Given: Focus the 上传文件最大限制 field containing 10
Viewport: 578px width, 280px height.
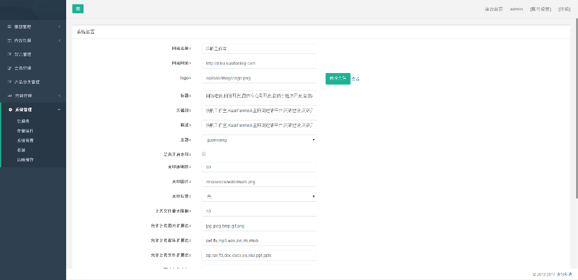Looking at the screenshot, I should click(x=259, y=211).
